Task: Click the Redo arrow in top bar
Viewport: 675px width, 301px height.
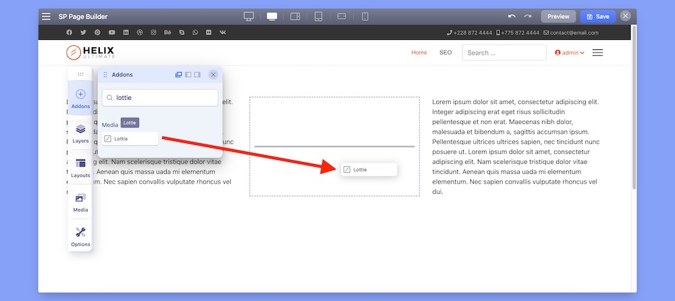Action: [528, 16]
